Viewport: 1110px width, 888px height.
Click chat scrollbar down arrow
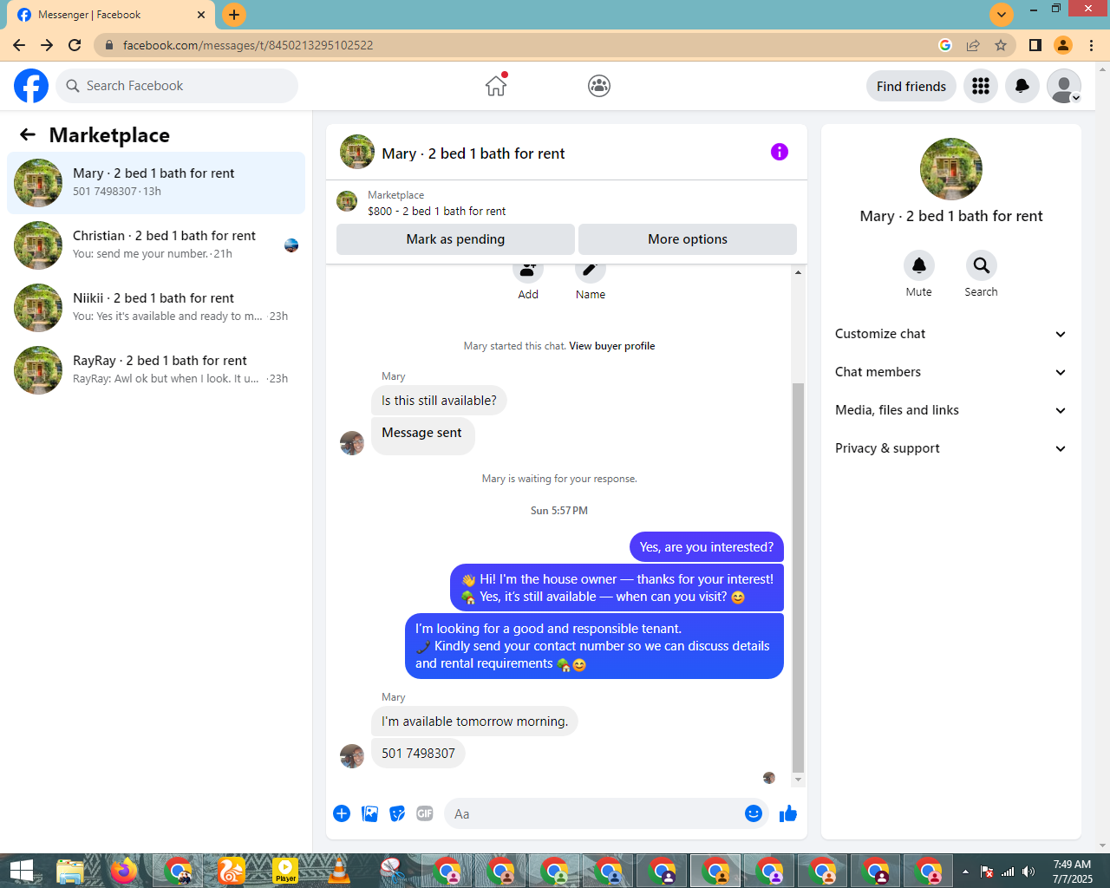point(799,780)
